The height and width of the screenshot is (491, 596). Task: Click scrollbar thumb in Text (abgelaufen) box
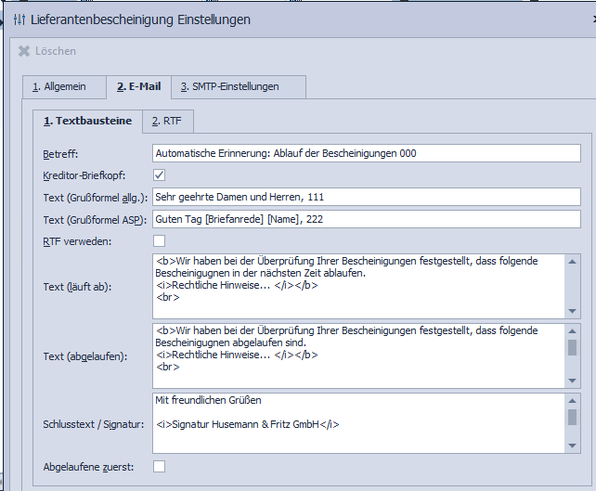click(572, 347)
